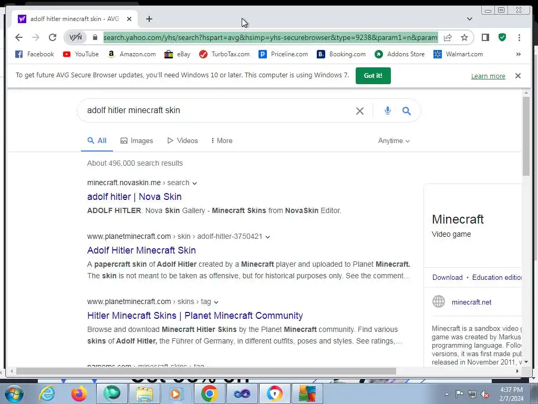
Task: Show hidden tray icons arrow
Action: [x=447, y=394]
